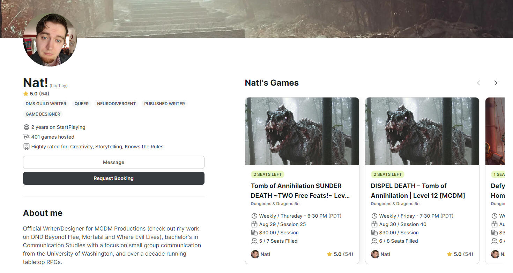Click the badge icon beside Highly rated for
513x273 pixels.
coord(26,147)
